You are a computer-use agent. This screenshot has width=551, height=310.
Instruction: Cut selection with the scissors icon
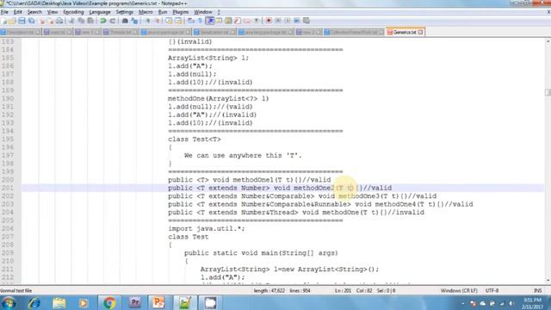pos(71,21)
